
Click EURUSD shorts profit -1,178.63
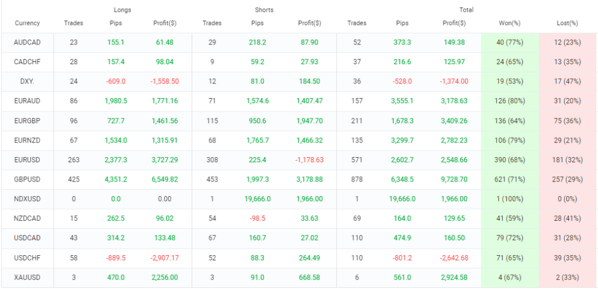(x=310, y=160)
